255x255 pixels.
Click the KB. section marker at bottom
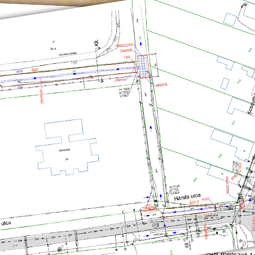[187, 243]
